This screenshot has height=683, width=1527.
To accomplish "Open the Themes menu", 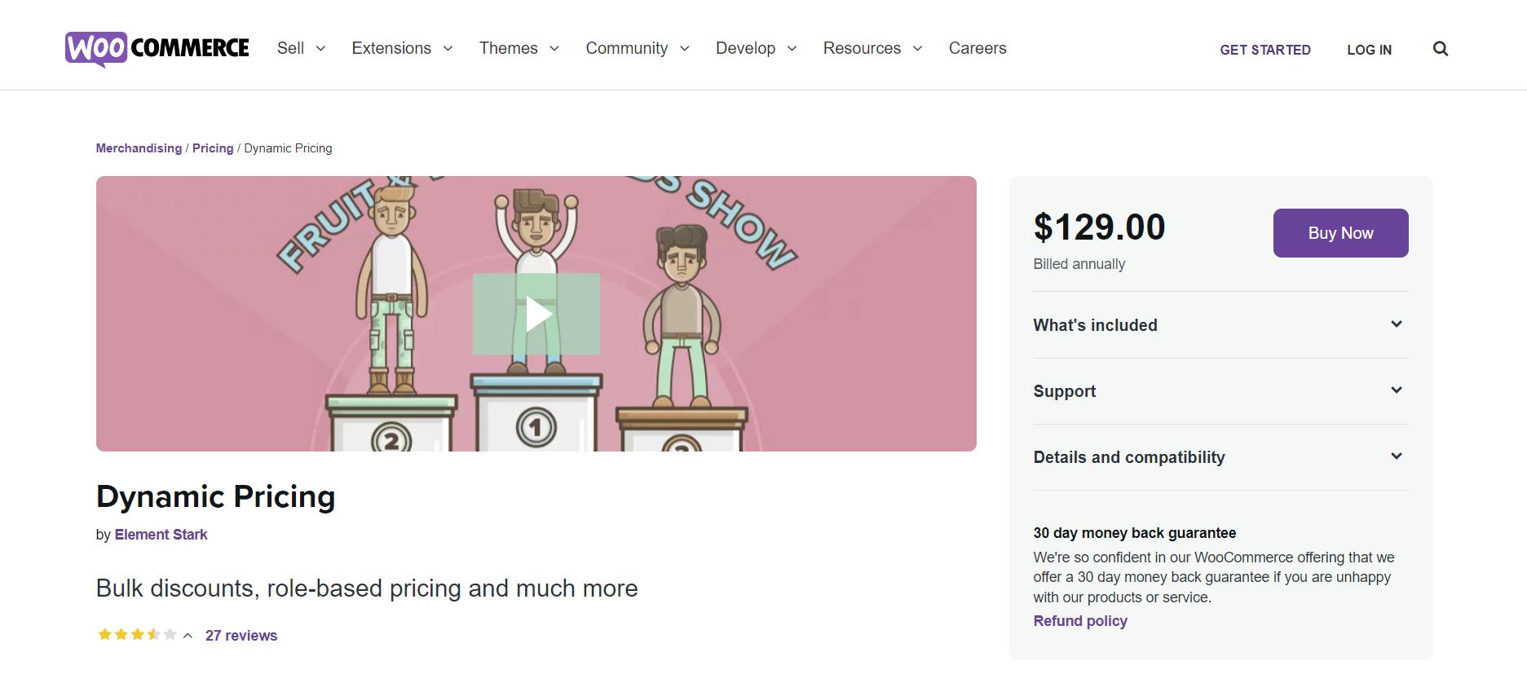I will click(x=509, y=48).
